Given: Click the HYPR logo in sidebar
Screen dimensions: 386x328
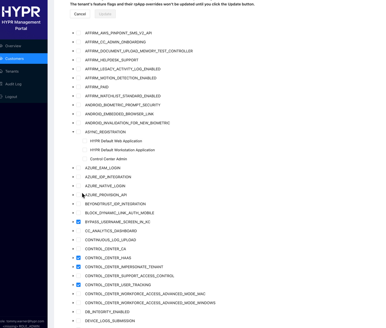Looking at the screenshot, I should click(x=21, y=12).
